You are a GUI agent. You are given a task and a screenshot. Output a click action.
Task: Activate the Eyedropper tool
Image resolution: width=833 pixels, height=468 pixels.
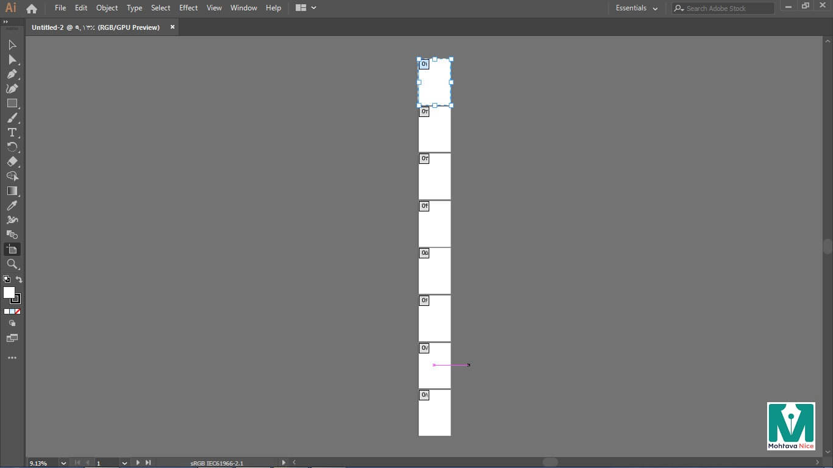coord(12,205)
